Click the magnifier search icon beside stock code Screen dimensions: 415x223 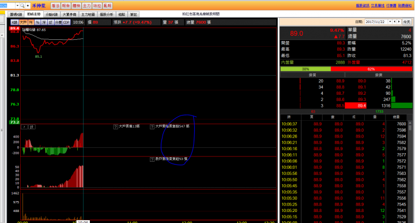pyautogui.click(x=22, y=6)
